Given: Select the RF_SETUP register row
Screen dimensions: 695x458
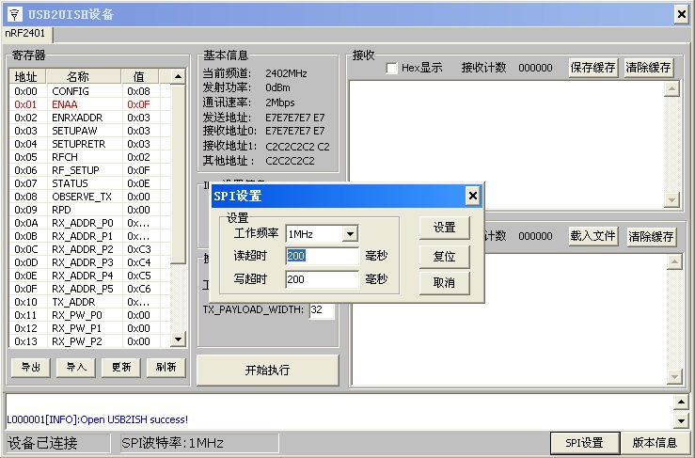Looking at the screenshot, I should (x=89, y=170).
